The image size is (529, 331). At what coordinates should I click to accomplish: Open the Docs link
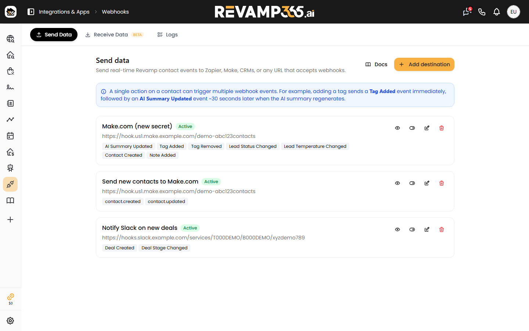tap(376, 64)
